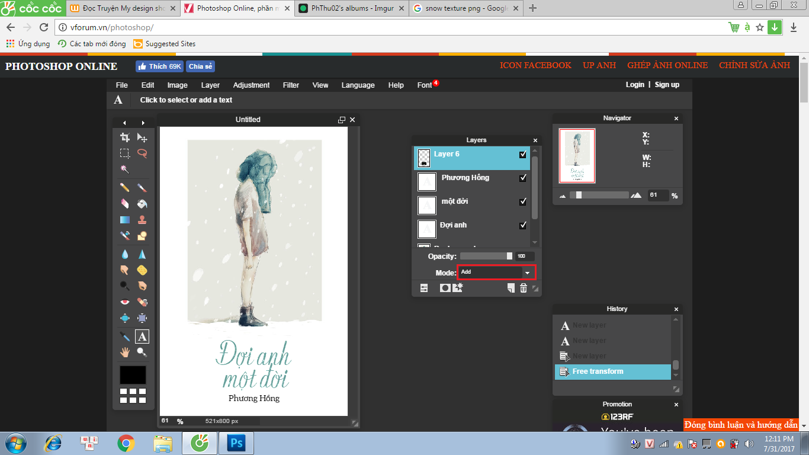Open the Adjustment menu
This screenshot has height=455, width=809.
251,85
